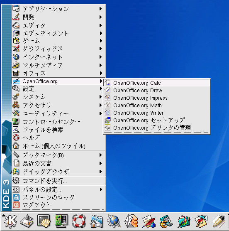Screen dimensions: 229x231
Task: Launch コントロールセンター from the menu
Action: click(58, 122)
